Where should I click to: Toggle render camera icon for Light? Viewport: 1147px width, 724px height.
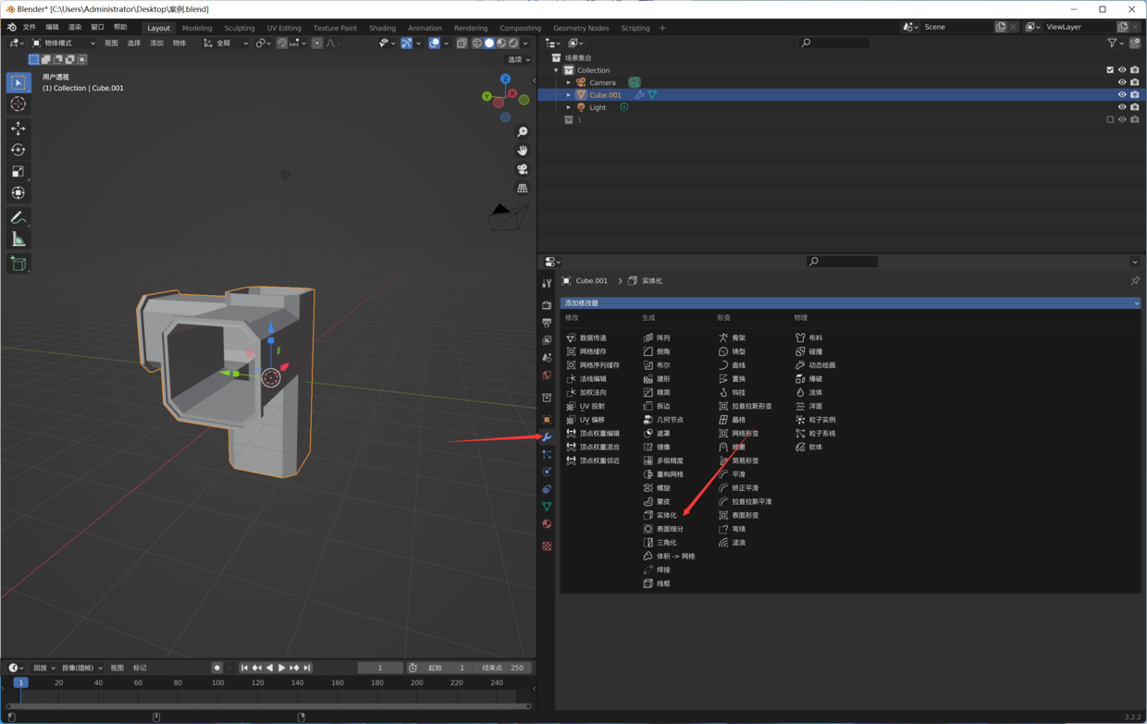1135,107
